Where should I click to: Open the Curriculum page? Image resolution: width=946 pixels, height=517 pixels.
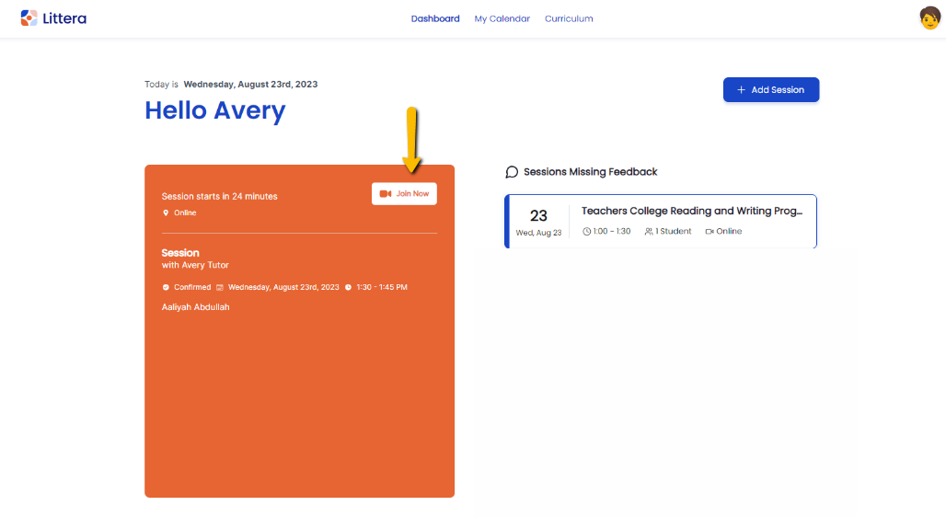pos(569,18)
